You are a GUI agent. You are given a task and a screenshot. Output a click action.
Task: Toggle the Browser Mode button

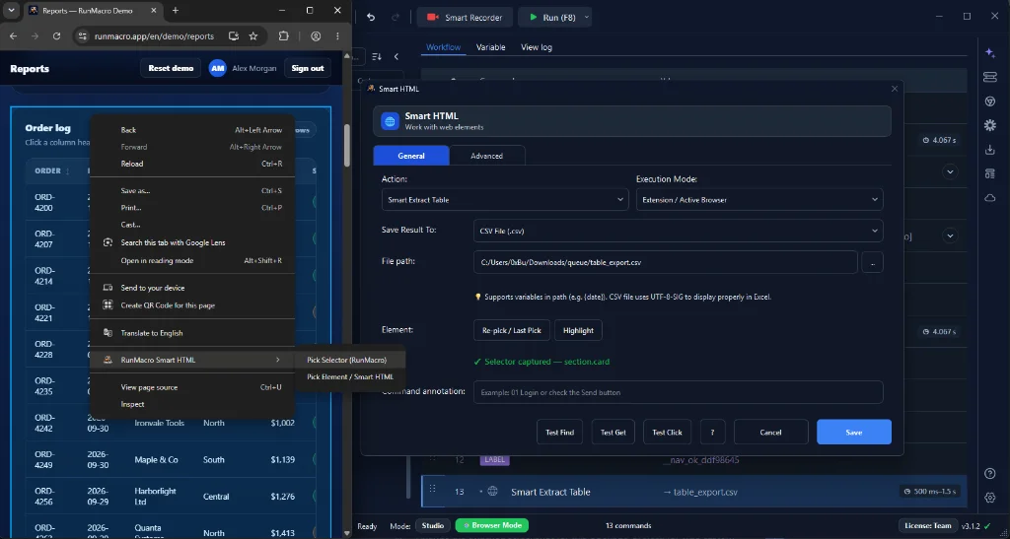coord(492,525)
